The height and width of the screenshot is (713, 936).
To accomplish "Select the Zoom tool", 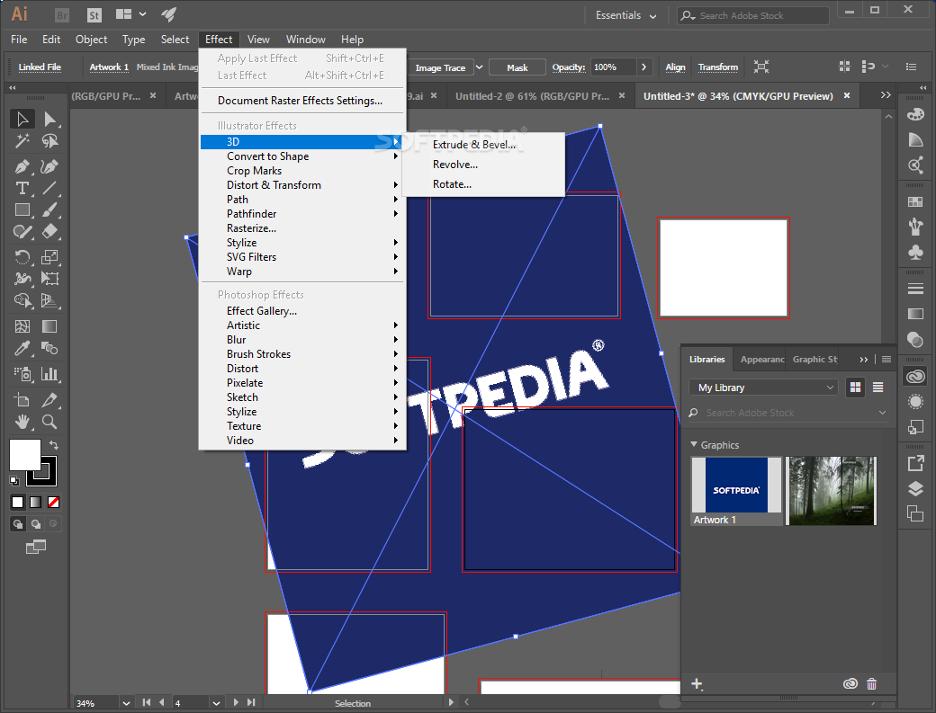I will tap(50, 422).
